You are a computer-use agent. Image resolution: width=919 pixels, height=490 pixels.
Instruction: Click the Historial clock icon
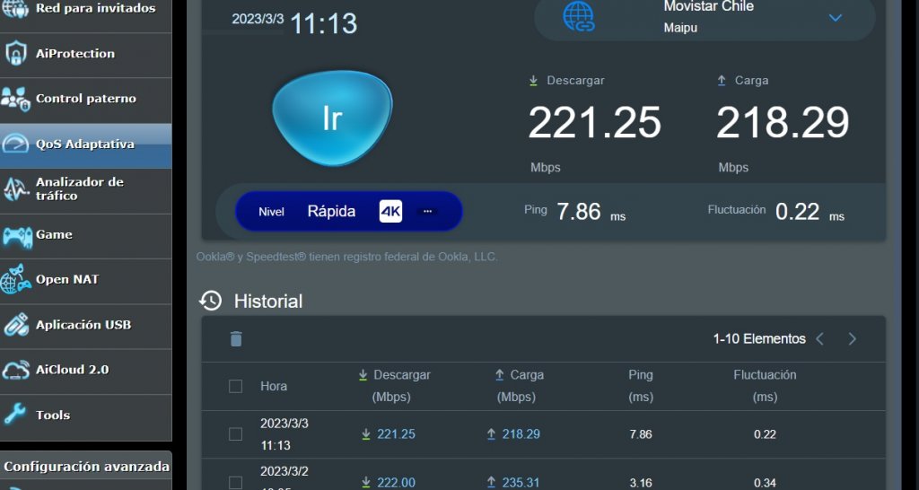pyautogui.click(x=210, y=301)
